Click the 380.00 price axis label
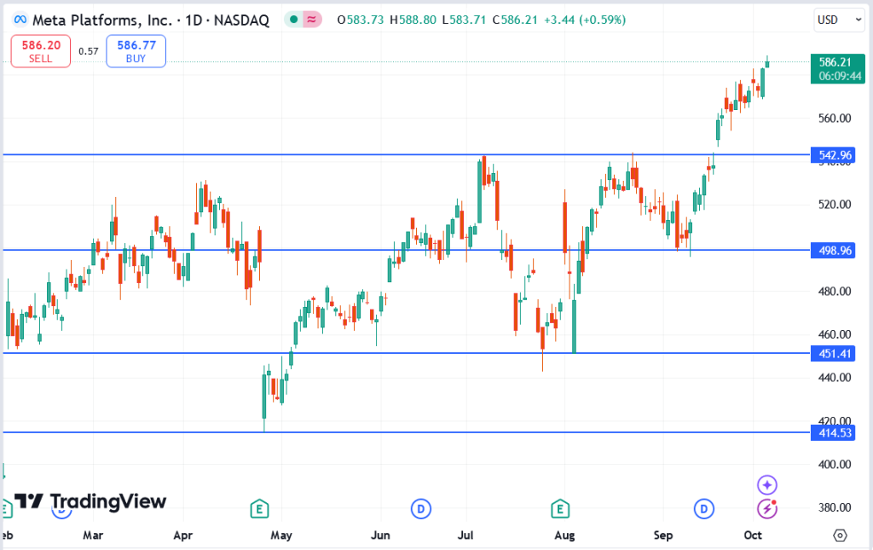This screenshot has height=550, width=873. 835,507
